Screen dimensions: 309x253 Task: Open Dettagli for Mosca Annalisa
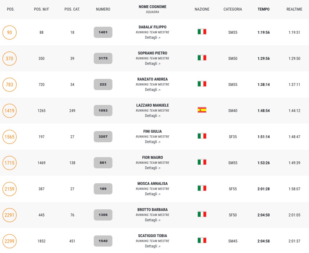tap(152, 194)
